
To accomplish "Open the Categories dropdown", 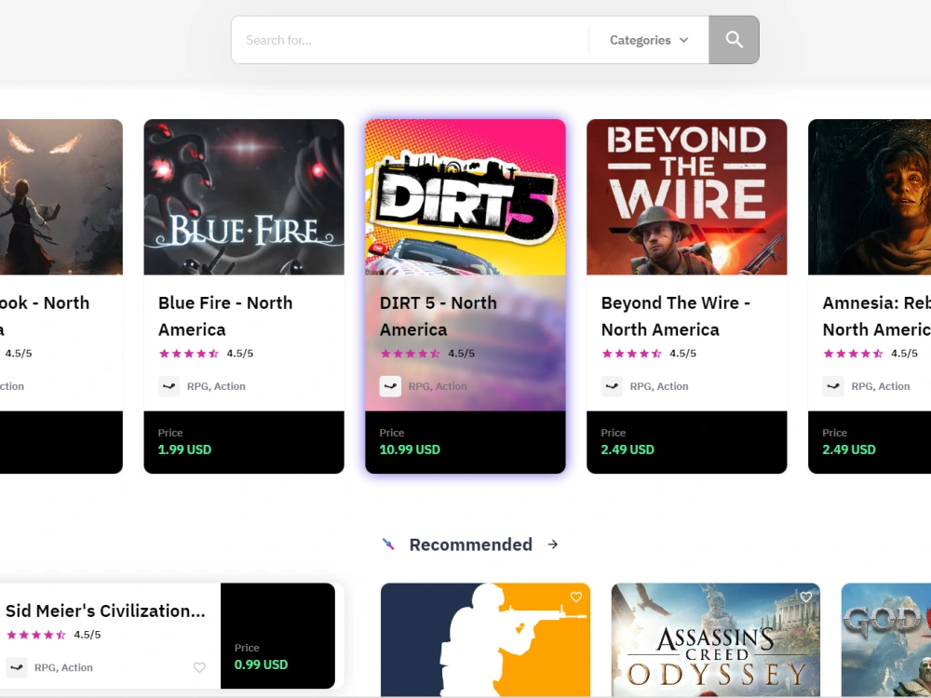I will (649, 40).
